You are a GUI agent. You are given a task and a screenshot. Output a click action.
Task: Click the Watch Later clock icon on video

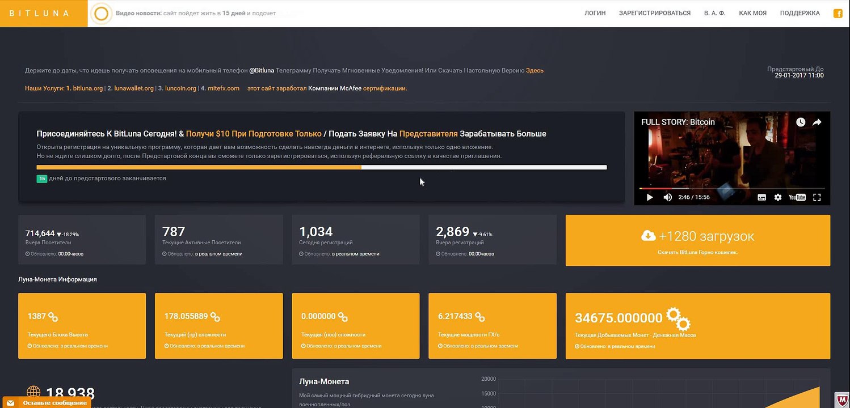point(801,122)
